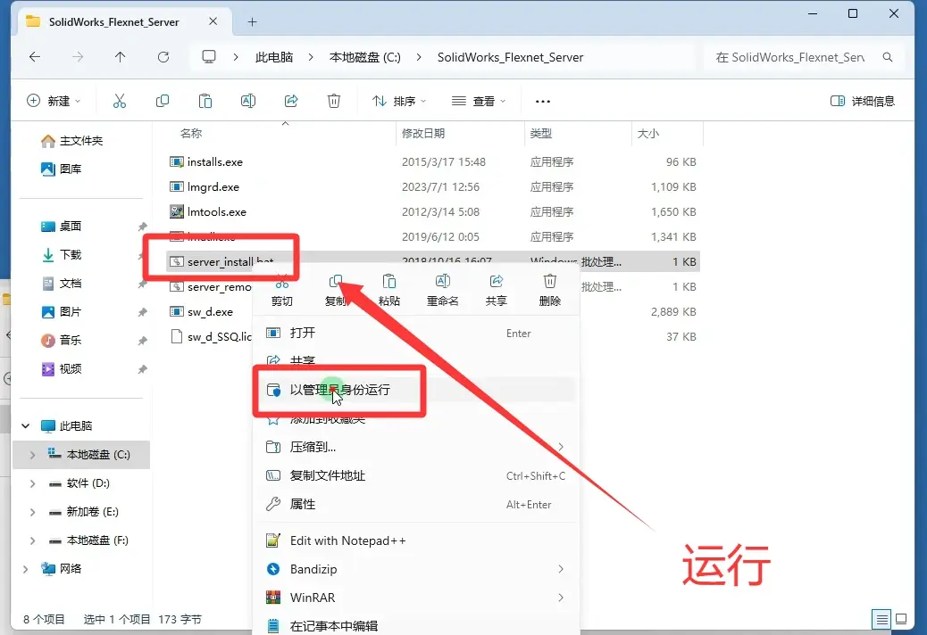Click the toolbar Delete trash icon
The height and width of the screenshot is (635, 927).
(x=334, y=101)
